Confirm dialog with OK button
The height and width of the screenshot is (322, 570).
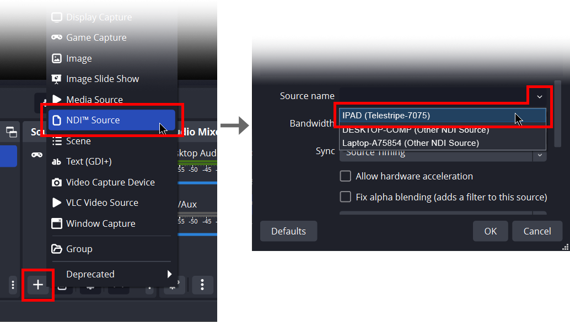point(490,231)
